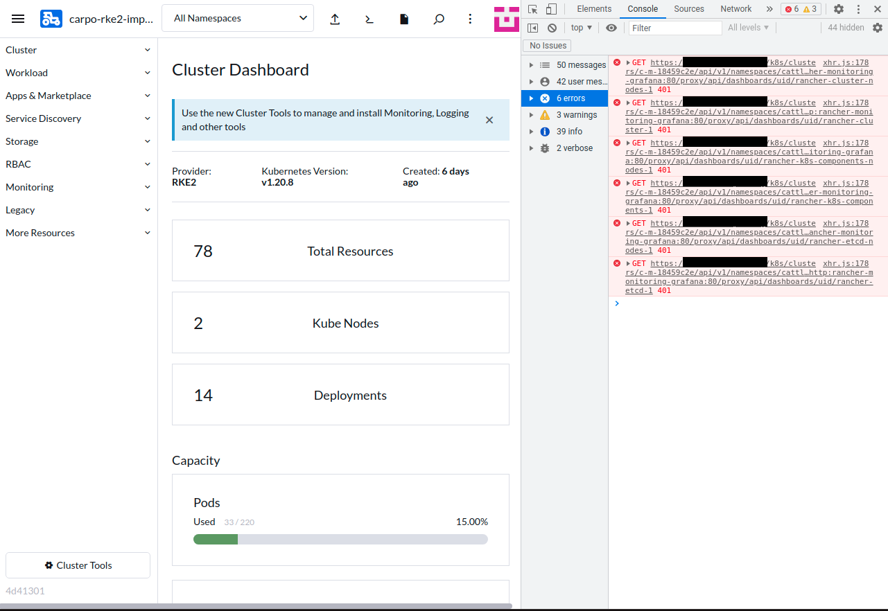The width and height of the screenshot is (888, 611).
Task: Open the All Namespaces dropdown
Action: 237,17
